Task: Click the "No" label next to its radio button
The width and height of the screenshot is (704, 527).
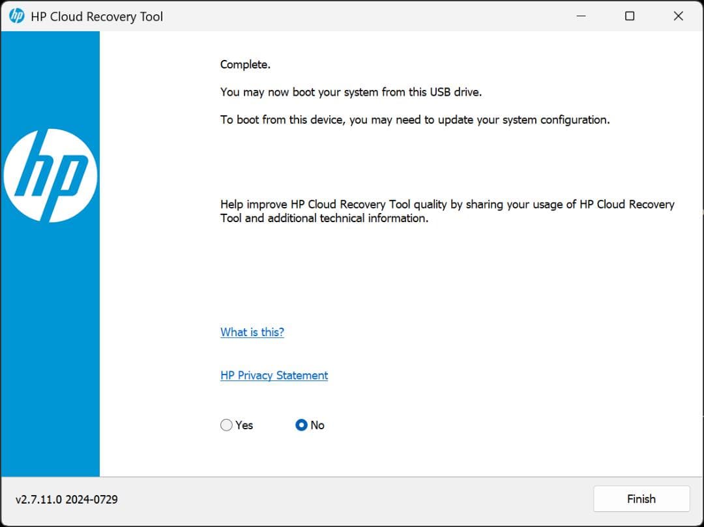Action: [x=317, y=425]
